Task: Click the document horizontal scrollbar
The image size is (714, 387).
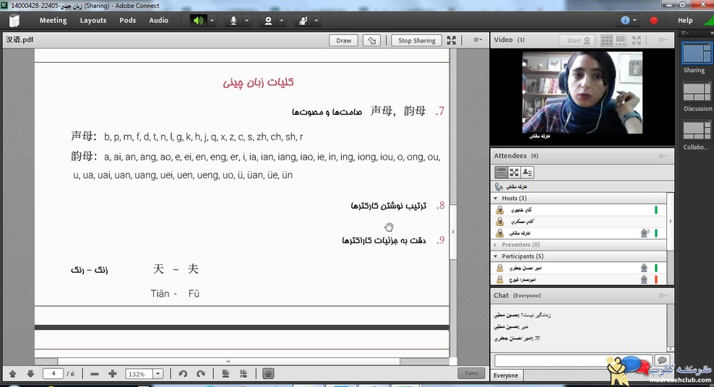Action: click(228, 362)
